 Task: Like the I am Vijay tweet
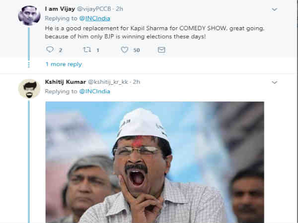click(124, 50)
